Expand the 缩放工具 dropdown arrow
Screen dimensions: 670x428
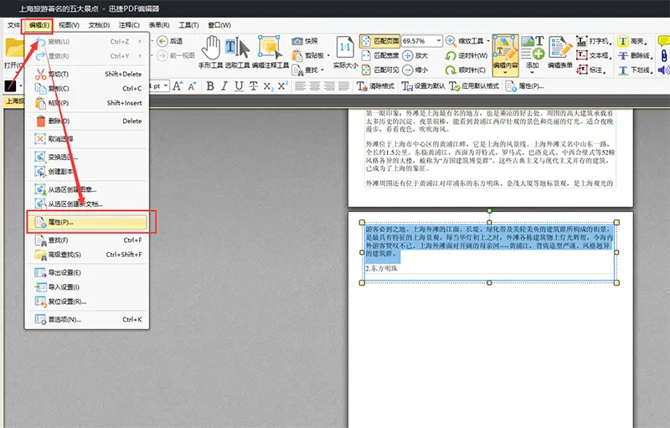488,41
